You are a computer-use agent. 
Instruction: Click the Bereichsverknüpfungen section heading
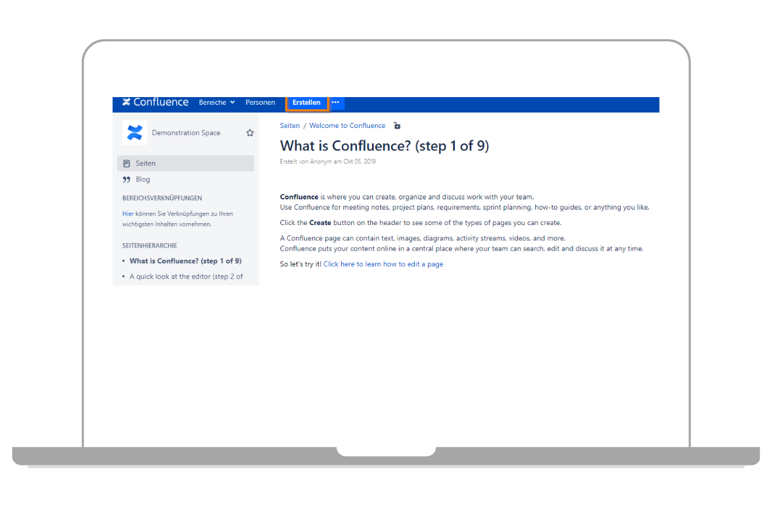[x=162, y=198]
